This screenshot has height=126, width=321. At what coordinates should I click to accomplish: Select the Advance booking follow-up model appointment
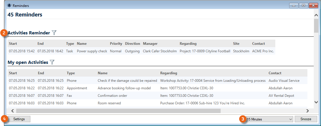121,88
